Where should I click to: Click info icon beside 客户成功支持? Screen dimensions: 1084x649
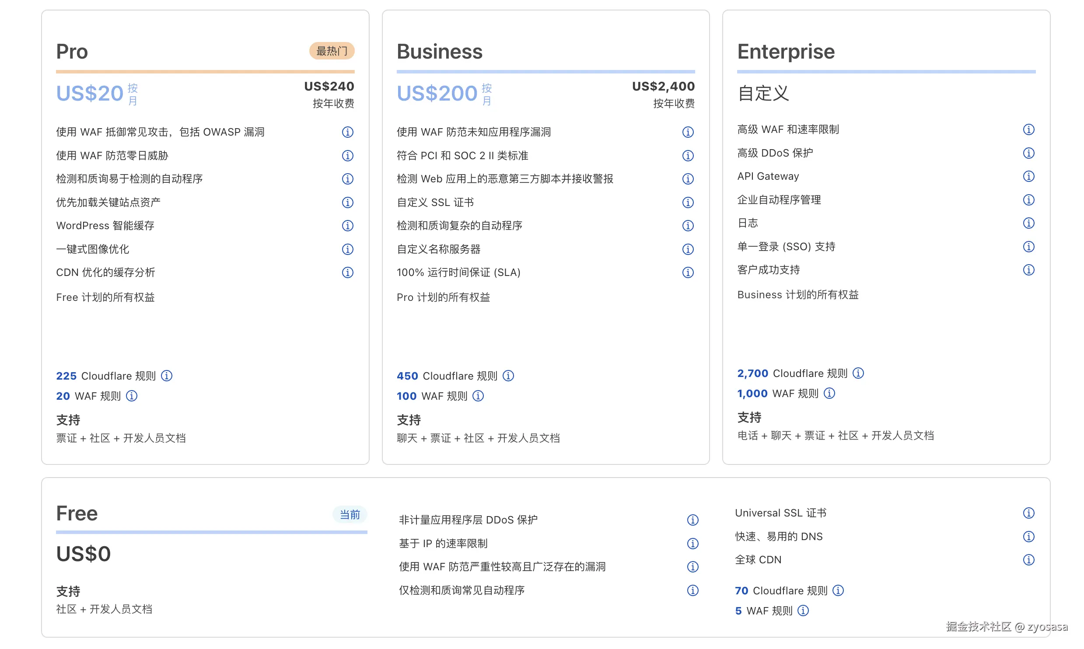click(1029, 270)
